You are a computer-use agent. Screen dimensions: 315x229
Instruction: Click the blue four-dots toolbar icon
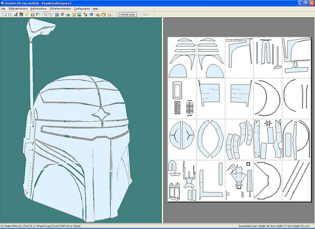pyautogui.click(x=9, y=15)
